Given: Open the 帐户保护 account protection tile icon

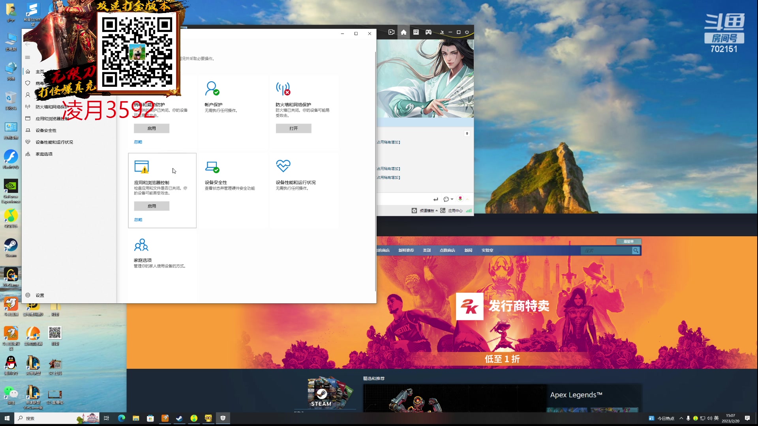Looking at the screenshot, I should 212,88.
